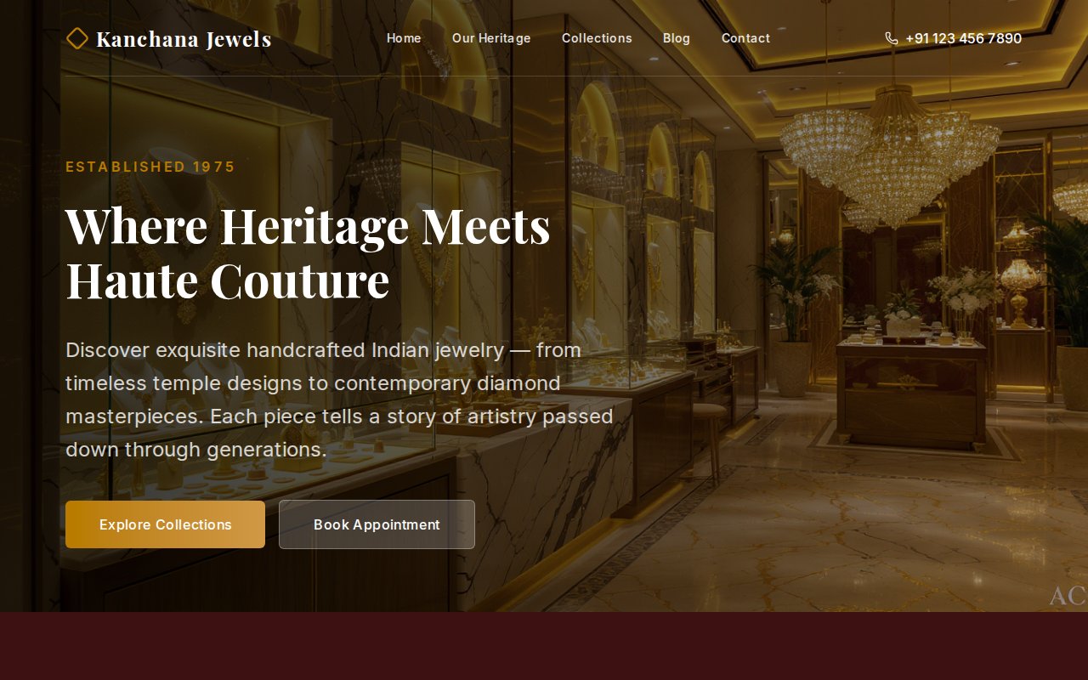Select Collections in the top navigation
The width and height of the screenshot is (1088, 680).
tap(597, 38)
